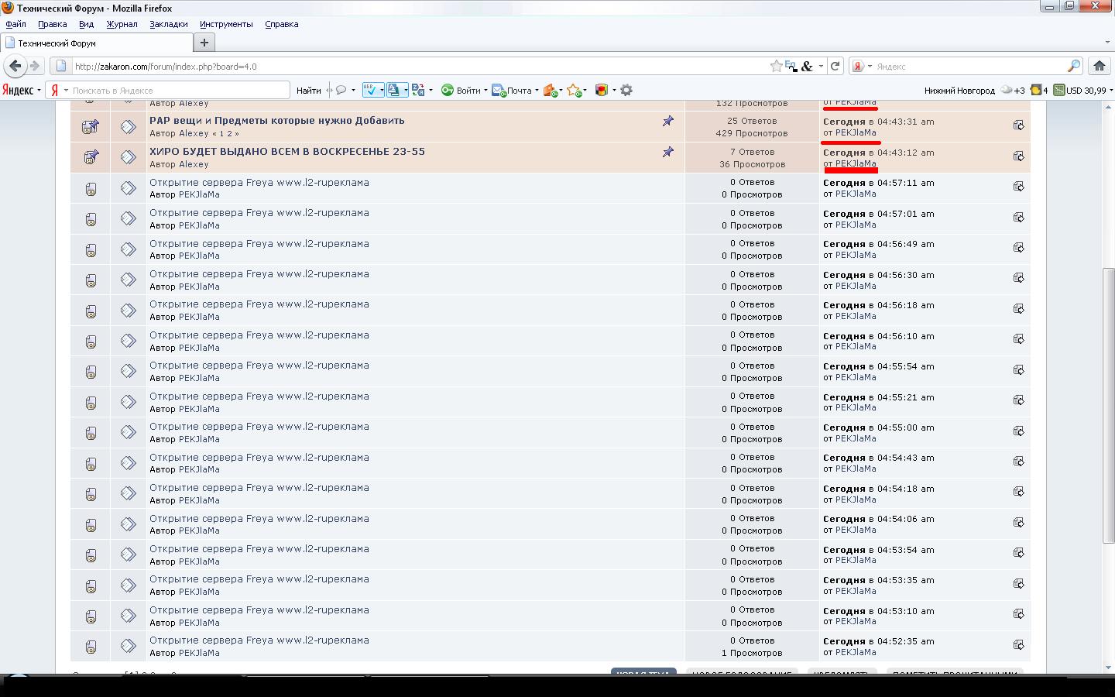Click the pin icon on ХИРО БУДЕТ ВЫДАНО thread
The image size is (1115, 697).
tap(667, 153)
